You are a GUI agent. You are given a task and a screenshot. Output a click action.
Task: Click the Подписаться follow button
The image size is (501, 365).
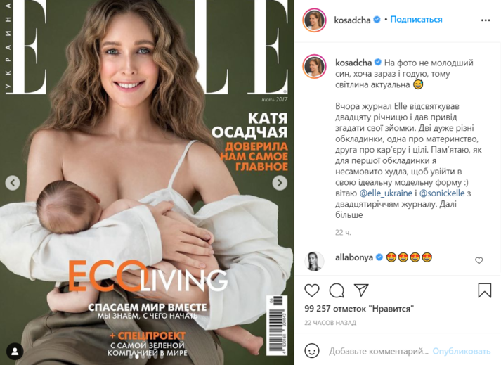[x=416, y=20]
